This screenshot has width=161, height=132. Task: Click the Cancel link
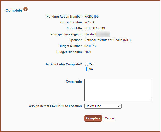[109, 118]
